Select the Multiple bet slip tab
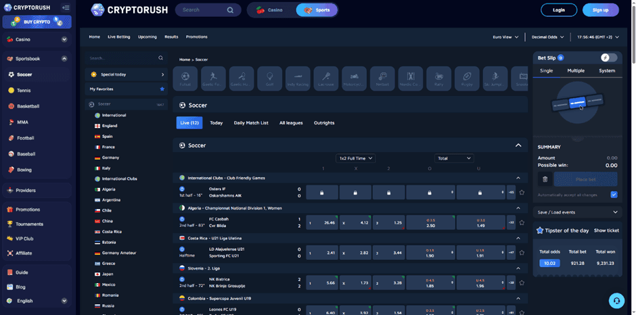Screen dimensions: 636x315 [x=576, y=70]
